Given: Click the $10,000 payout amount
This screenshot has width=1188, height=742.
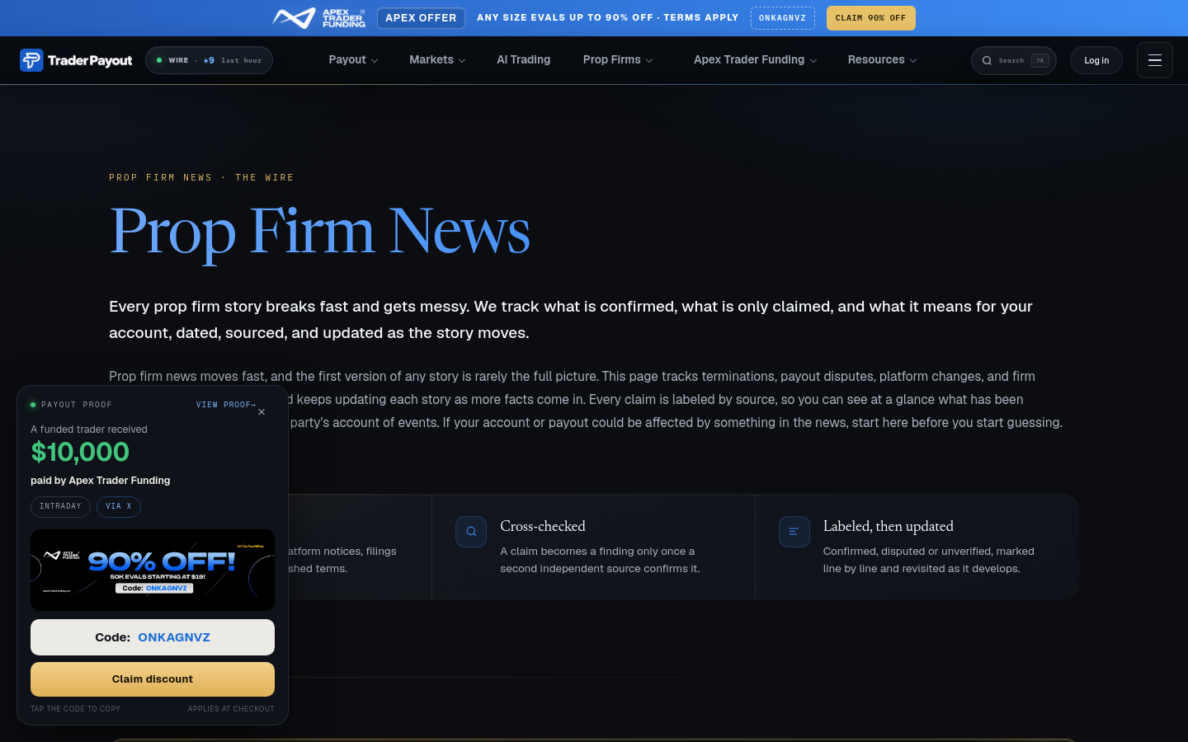Looking at the screenshot, I should (x=80, y=452).
